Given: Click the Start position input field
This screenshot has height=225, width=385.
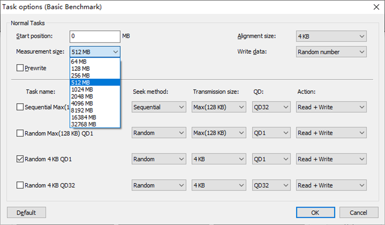Looking at the screenshot, I should [x=95, y=36].
